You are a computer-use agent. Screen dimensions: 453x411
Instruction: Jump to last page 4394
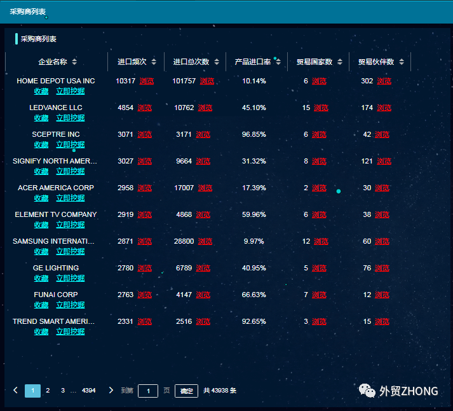click(x=89, y=391)
